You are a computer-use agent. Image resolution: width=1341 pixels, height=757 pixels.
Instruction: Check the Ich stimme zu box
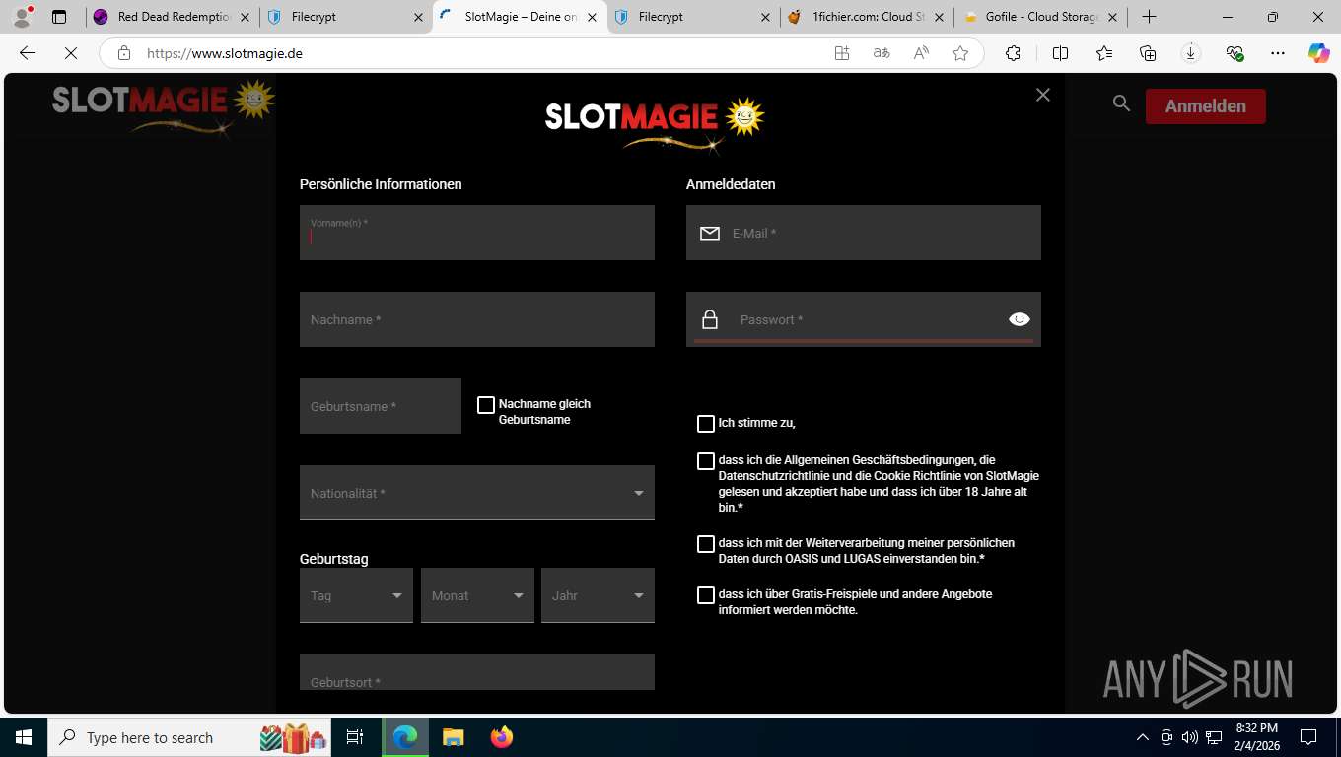[706, 424]
